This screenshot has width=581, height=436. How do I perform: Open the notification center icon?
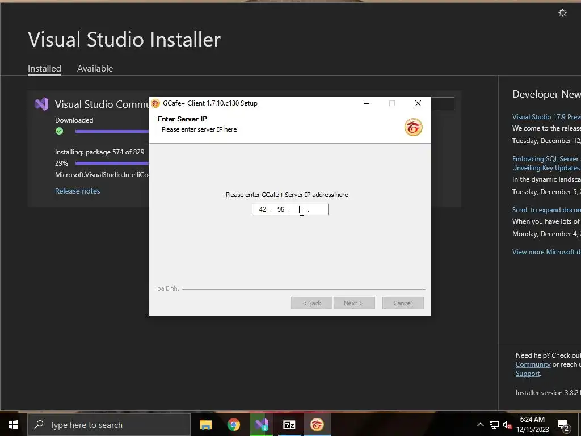click(x=563, y=426)
